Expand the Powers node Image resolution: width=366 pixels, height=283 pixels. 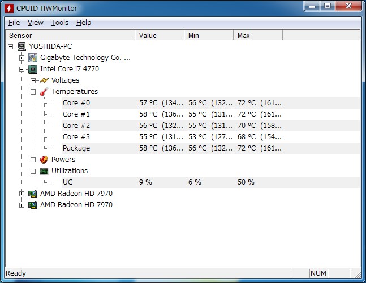33,160
